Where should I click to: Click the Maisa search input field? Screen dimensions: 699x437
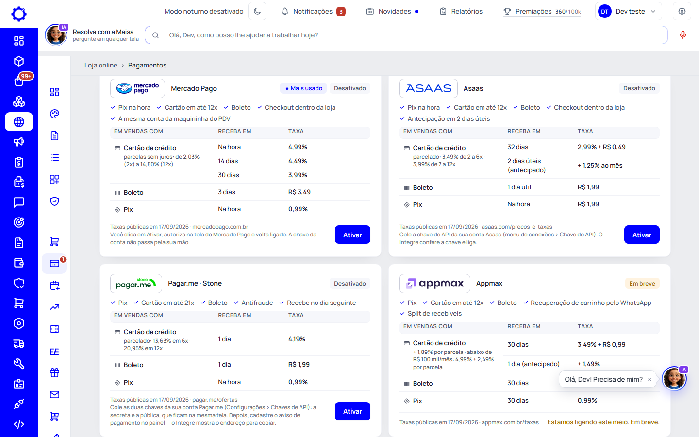[x=406, y=35]
